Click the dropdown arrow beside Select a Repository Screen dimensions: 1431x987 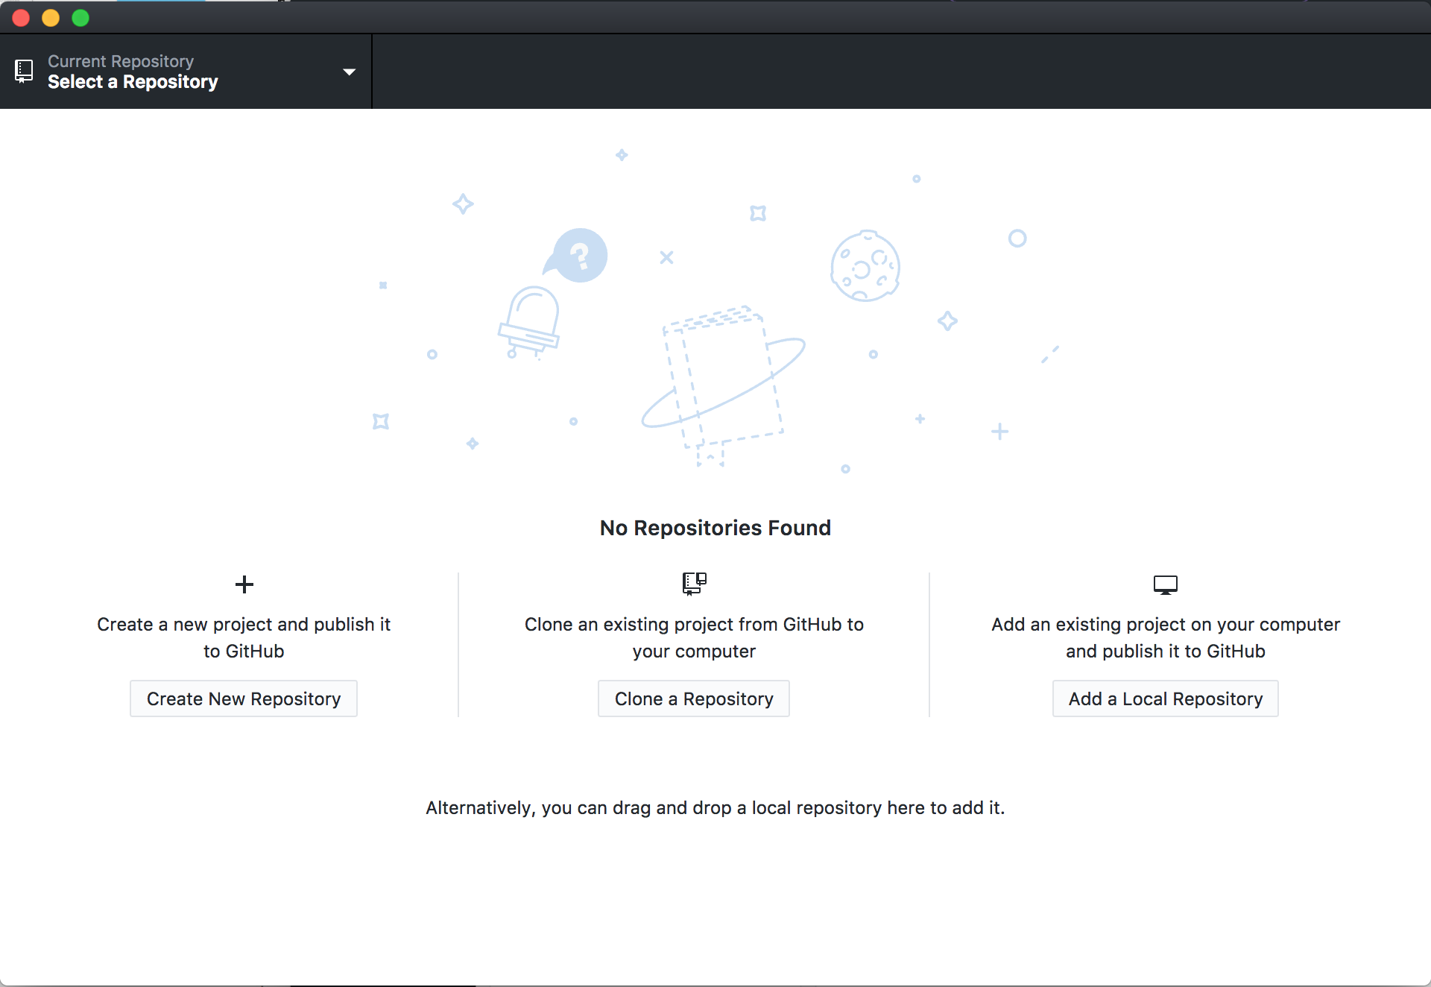349,72
